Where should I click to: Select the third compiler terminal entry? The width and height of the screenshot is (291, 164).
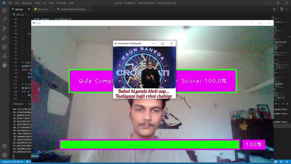[x=281, y=122]
